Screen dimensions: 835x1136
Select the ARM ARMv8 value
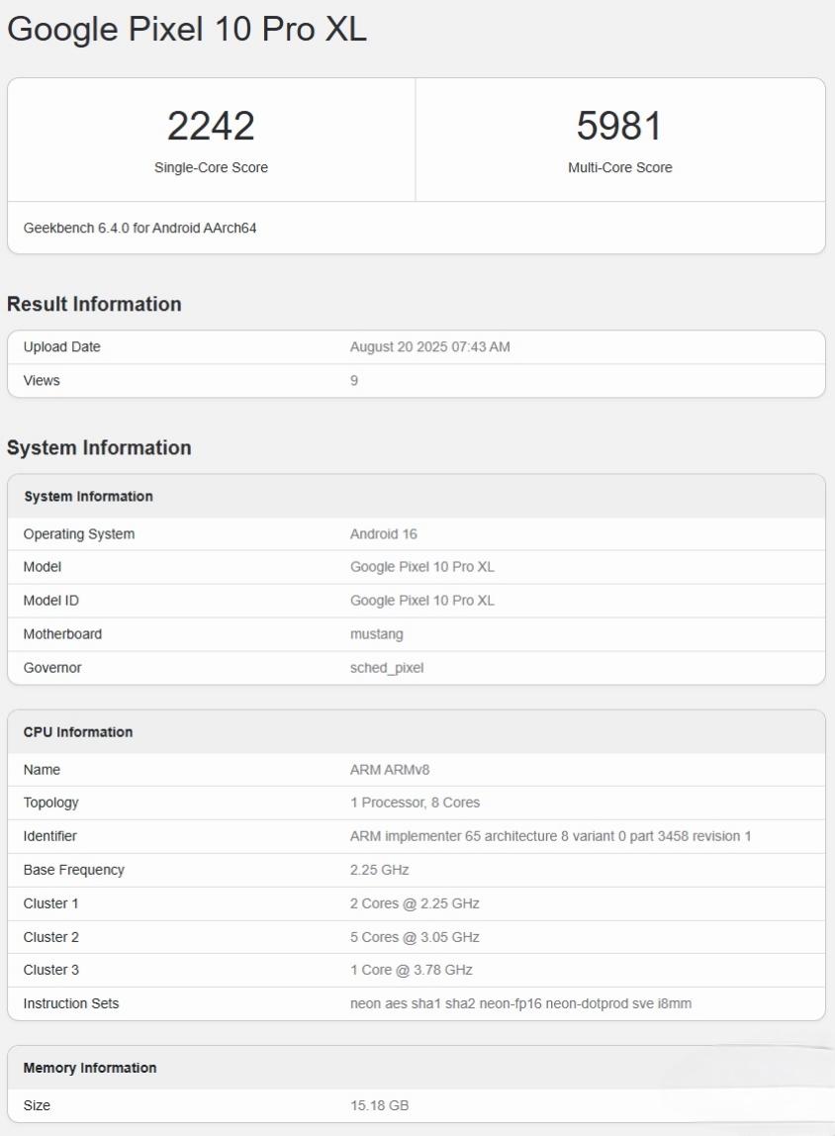coord(390,770)
